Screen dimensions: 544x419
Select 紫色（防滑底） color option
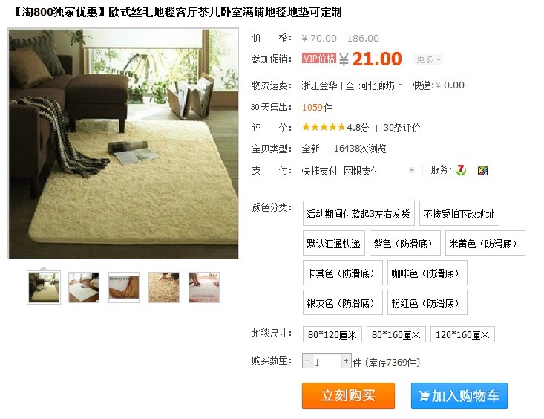point(405,243)
